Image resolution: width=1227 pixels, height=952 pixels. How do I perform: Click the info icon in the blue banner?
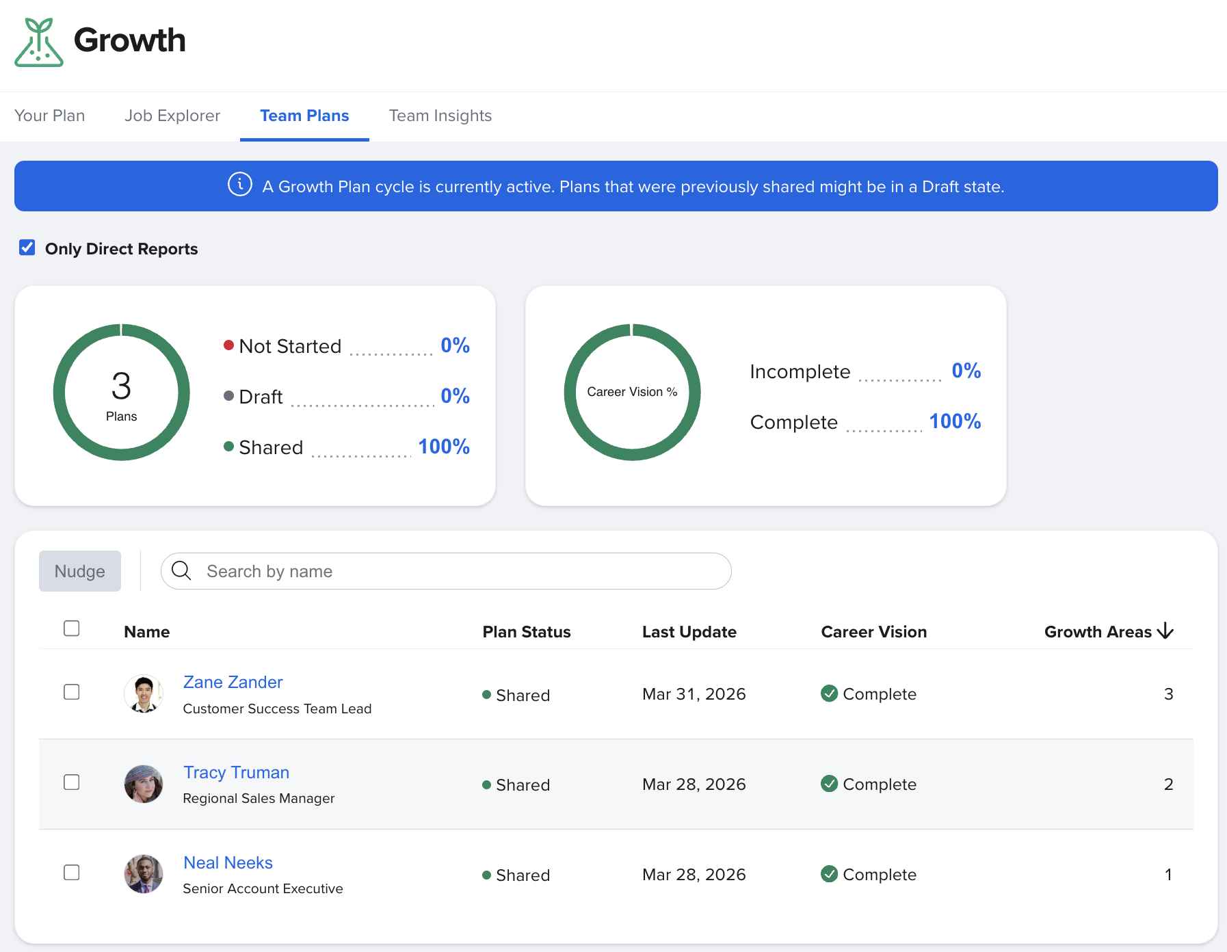click(x=239, y=185)
